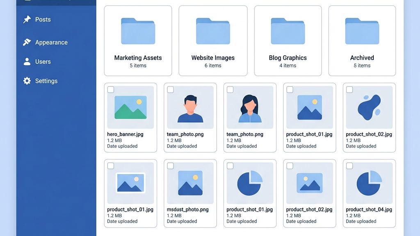Open the pie chart thumbnail of product_shot_04.jpg
Image resolution: width=420 pixels, height=236 pixels.
369,183
